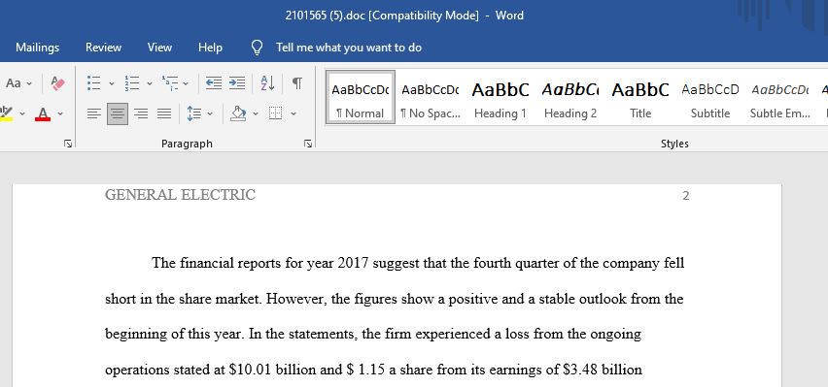Apply numbered list formatting
Image resolution: width=828 pixels, height=387 pixels.
pos(132,82)
